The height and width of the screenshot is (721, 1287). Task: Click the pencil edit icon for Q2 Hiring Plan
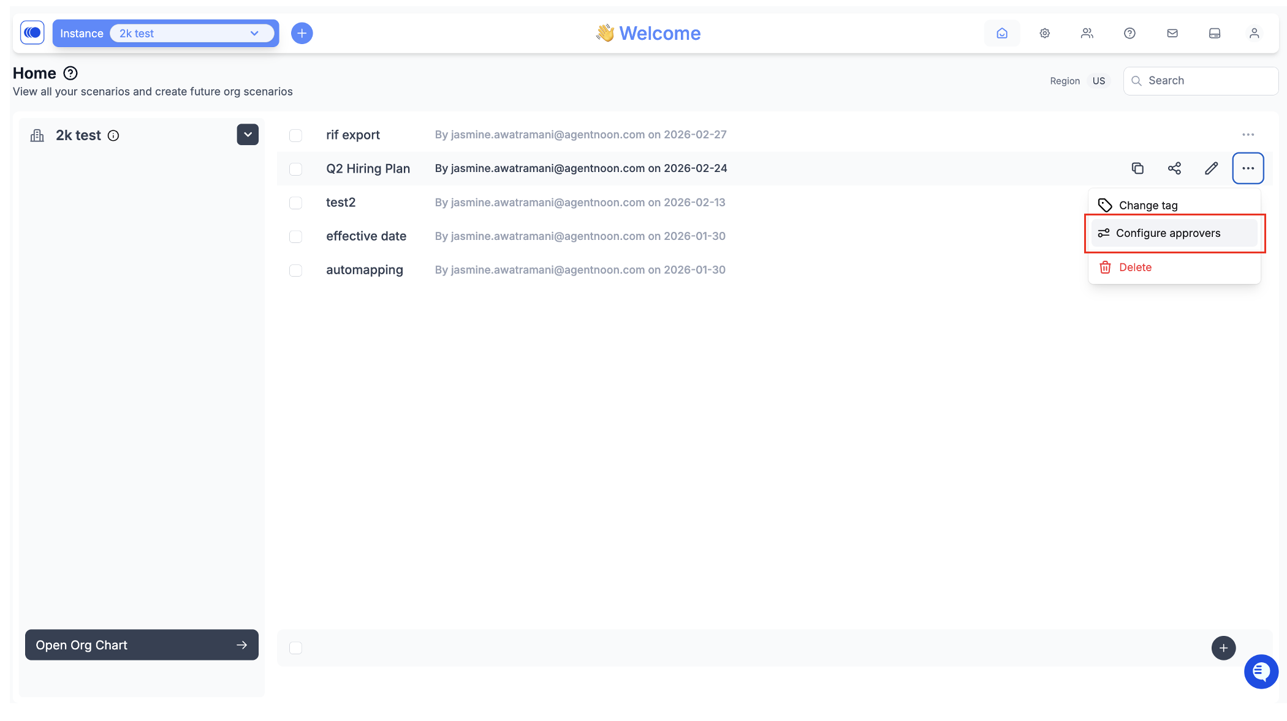[1211, 168]
